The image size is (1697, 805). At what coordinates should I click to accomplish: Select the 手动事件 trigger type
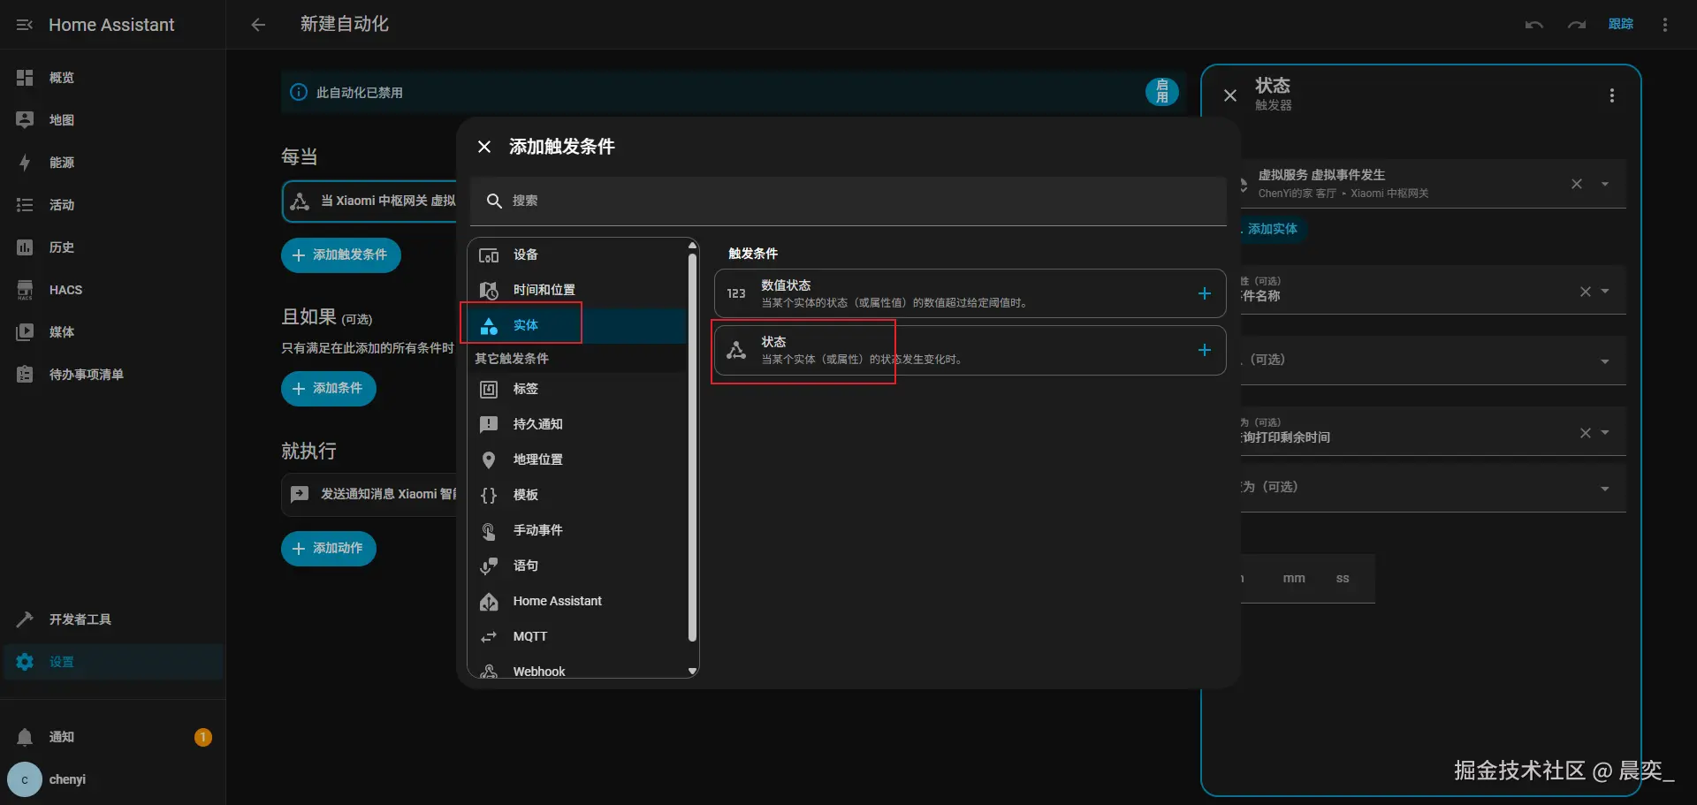click(537, 530)
